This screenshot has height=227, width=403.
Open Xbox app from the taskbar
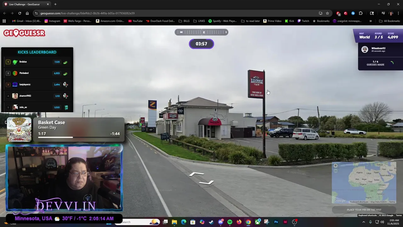(x=258, y=222)
